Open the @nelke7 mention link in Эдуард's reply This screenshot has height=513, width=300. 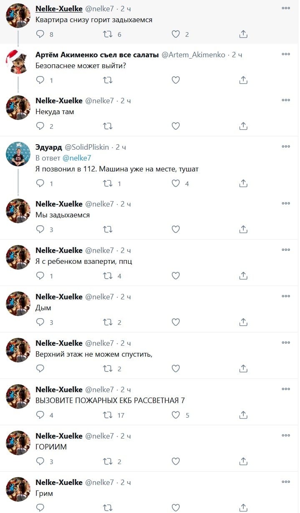click(x=77, y=158)
